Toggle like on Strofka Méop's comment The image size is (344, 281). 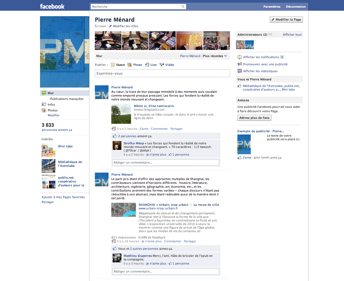tap(156, 155)
